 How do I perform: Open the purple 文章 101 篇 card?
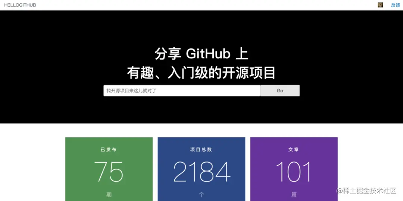click(x=294, y=169)
